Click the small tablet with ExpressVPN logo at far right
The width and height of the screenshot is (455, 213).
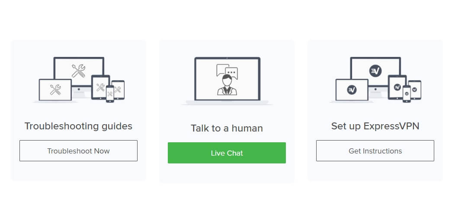click(x=415, y=90)
